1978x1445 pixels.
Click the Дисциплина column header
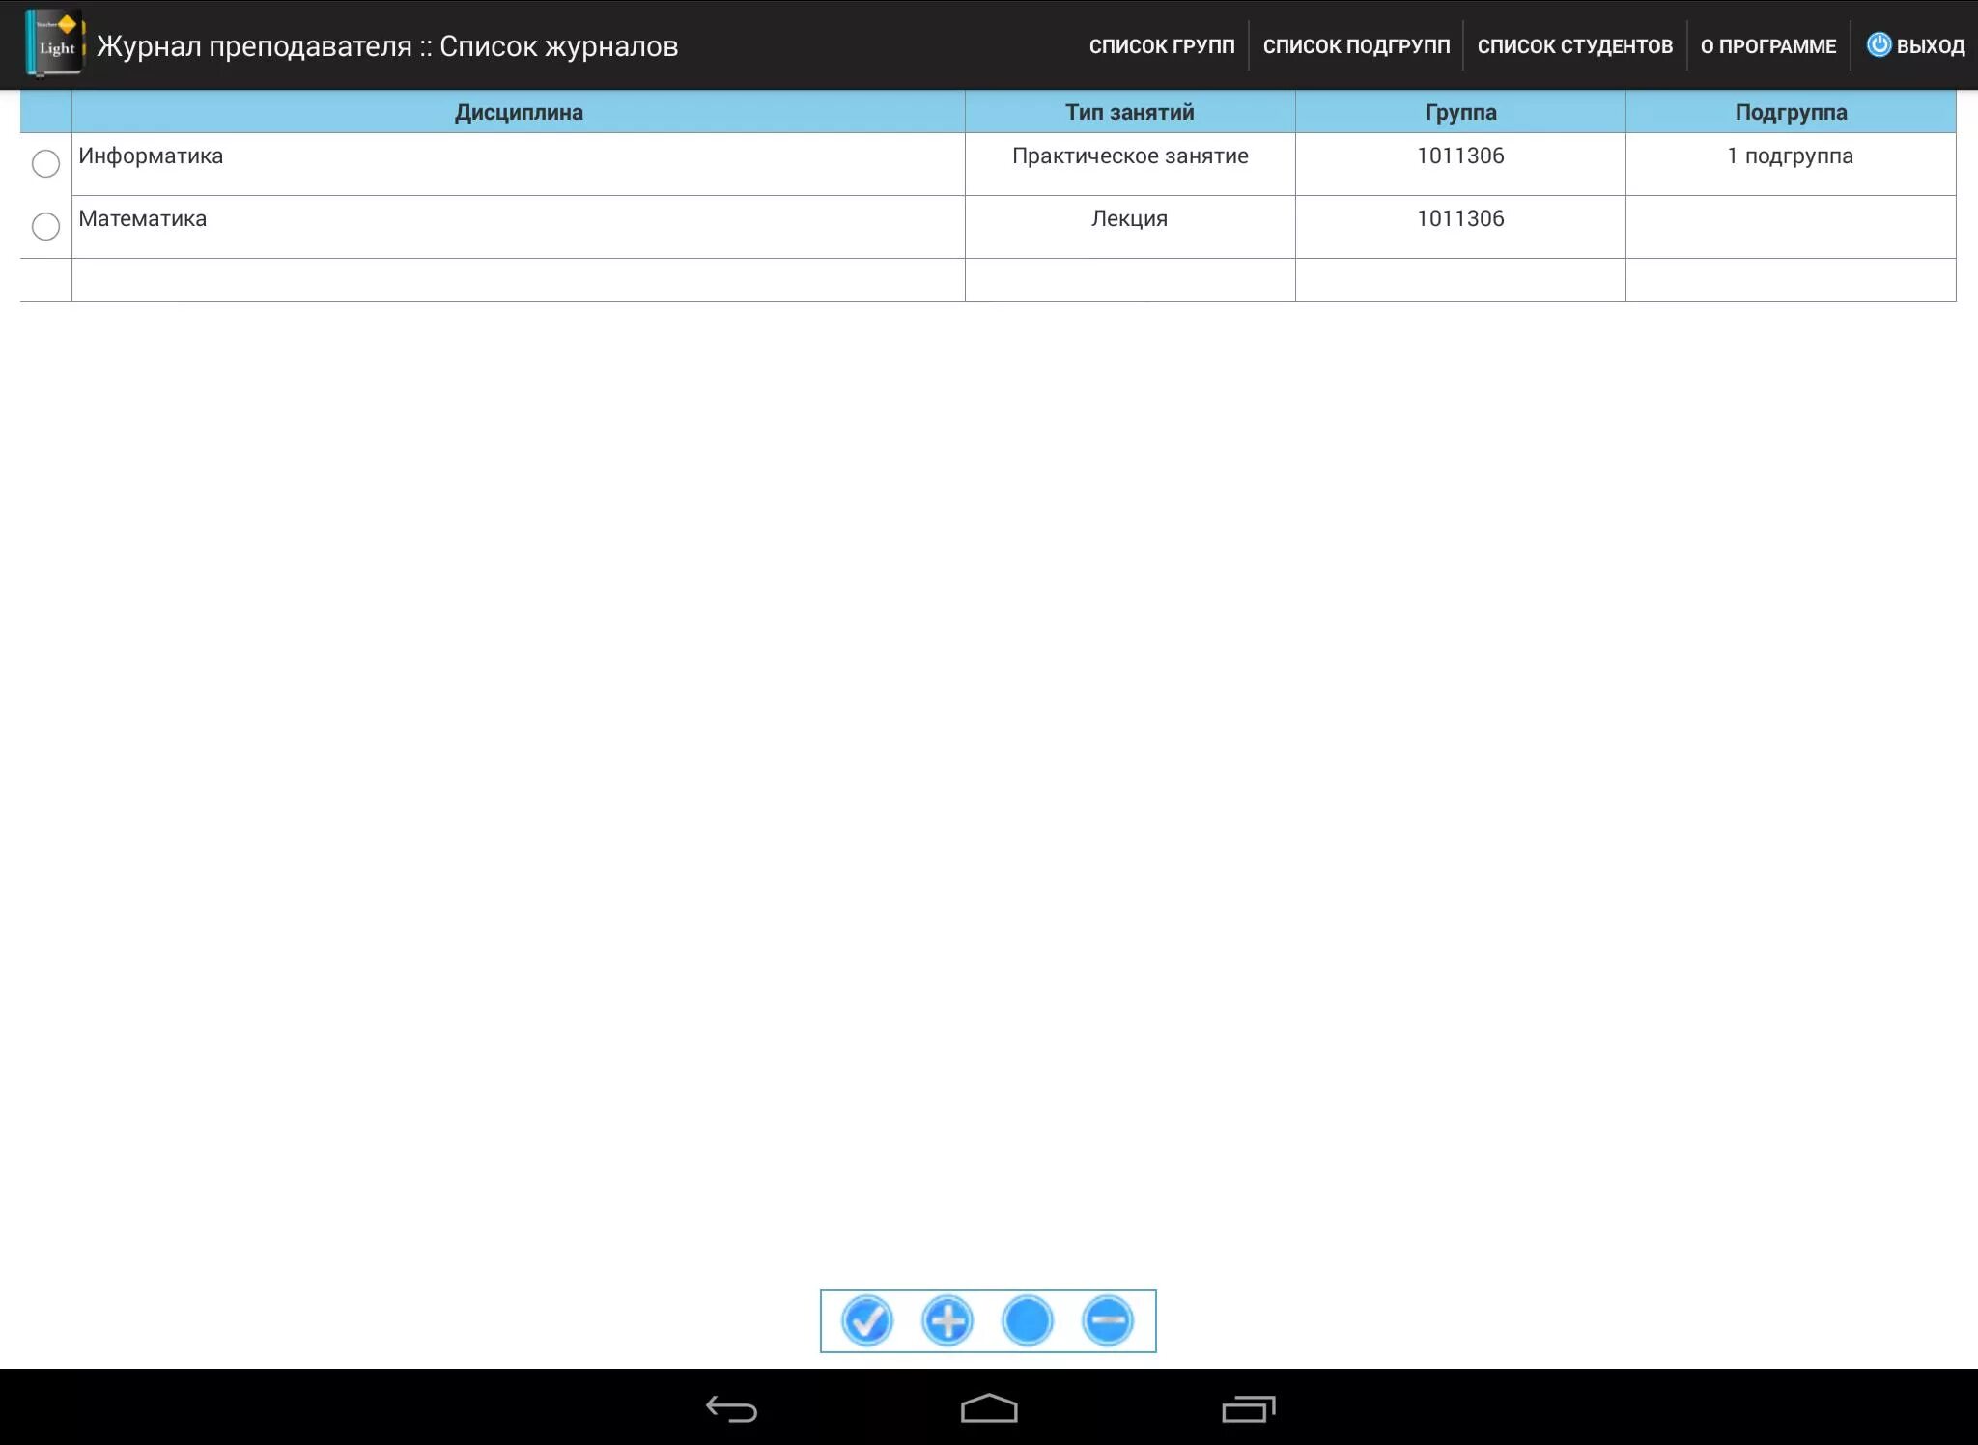pyautogui.click(x=519, y=110)
